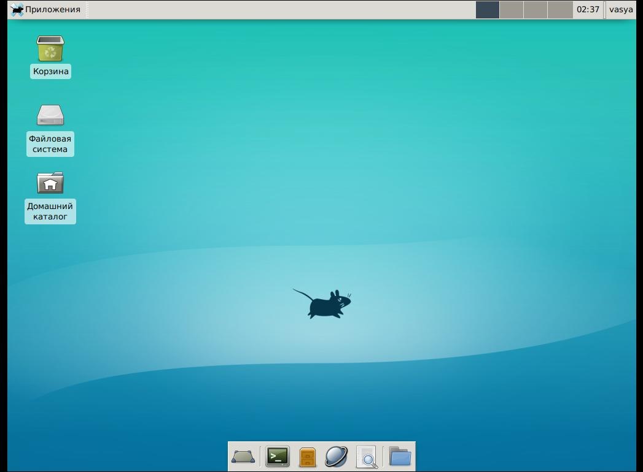
Task: Switch to the fourth workspace
Action: (560, 9)
